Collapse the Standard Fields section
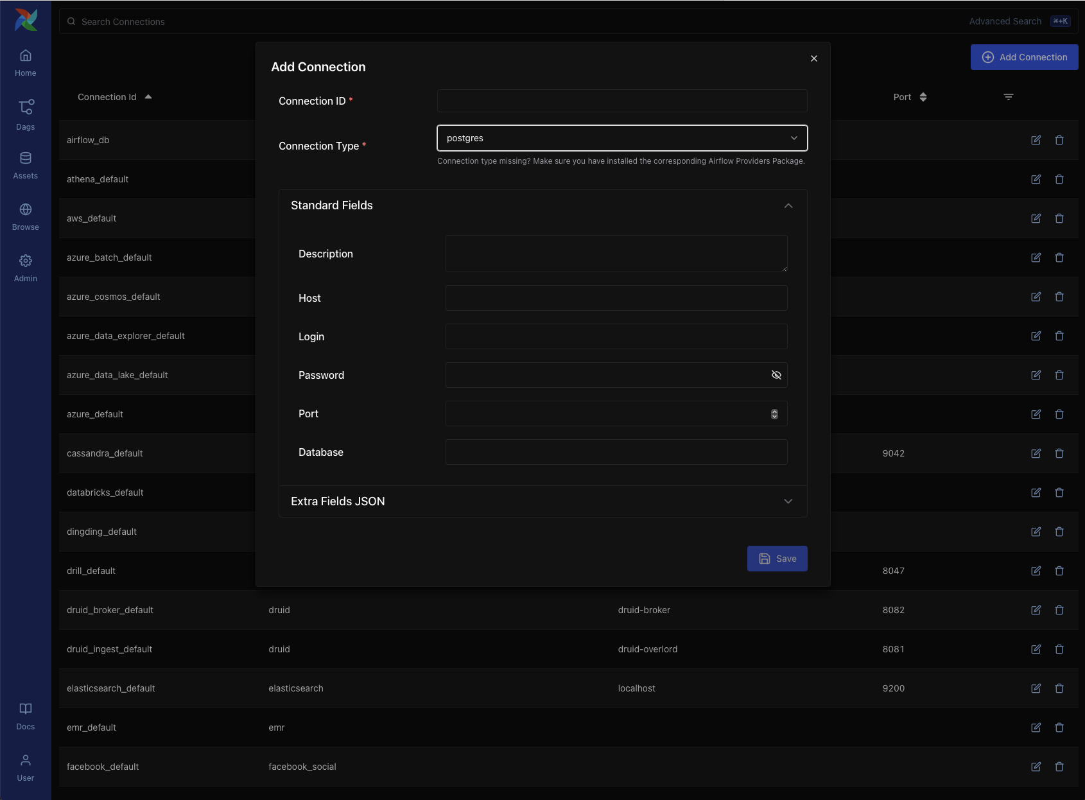This screenshot has width=1085, height=800. 788,205
